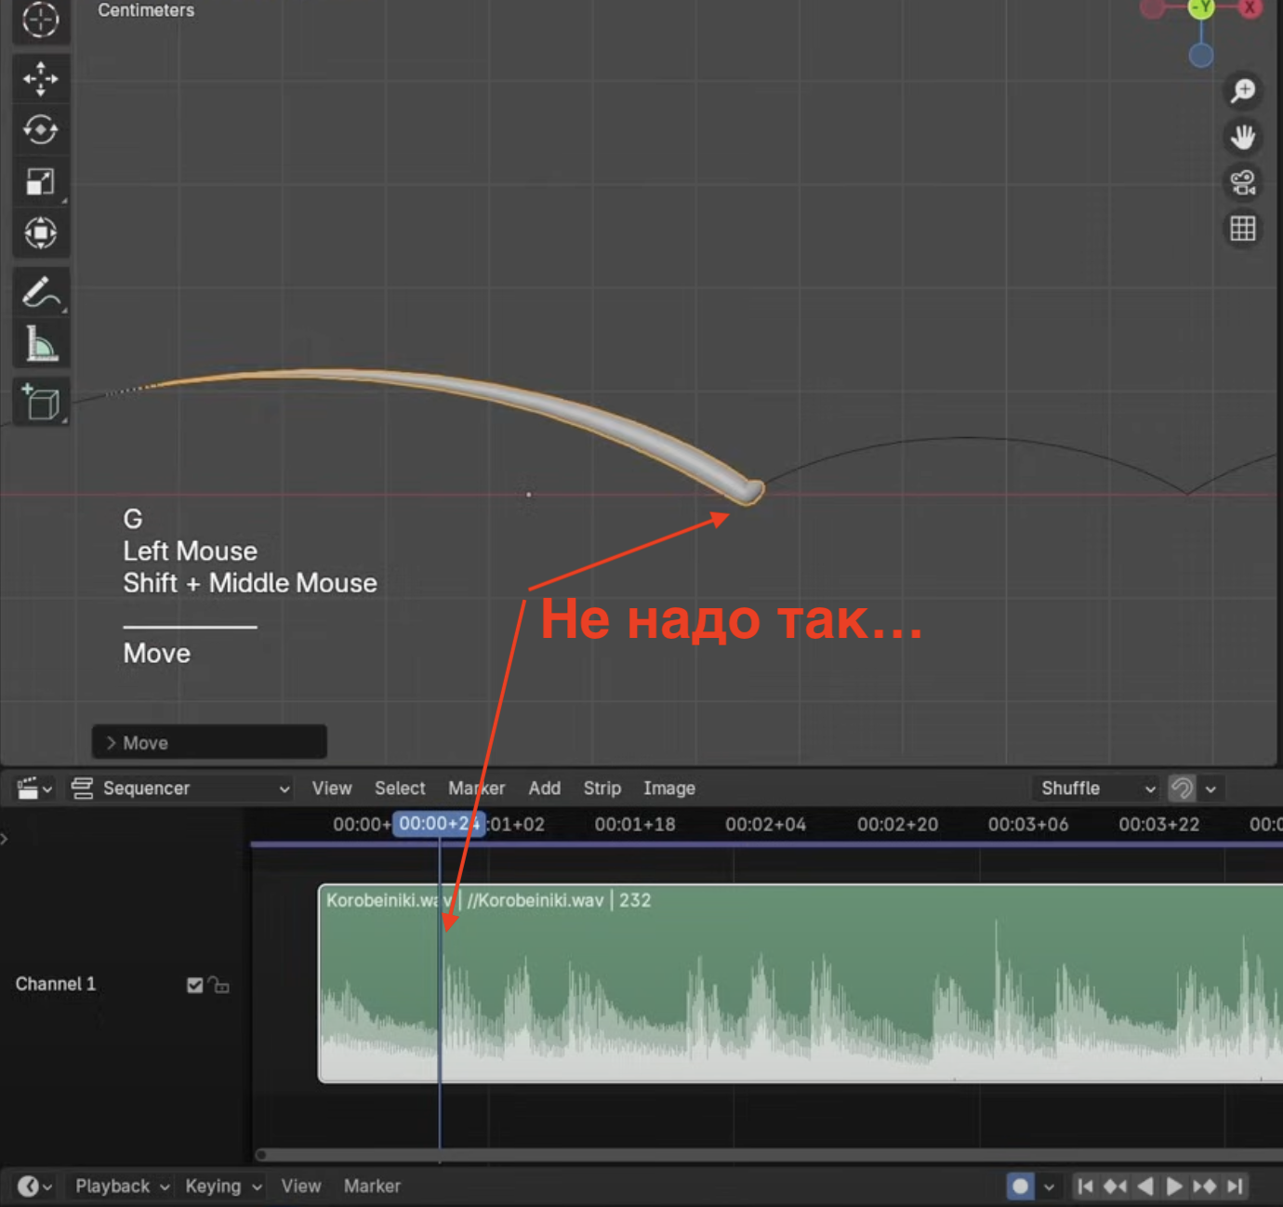The height and width of the screenshot is (1207, 1283).
Task: Click the pan view hand icon
Action: point(1242,137)
